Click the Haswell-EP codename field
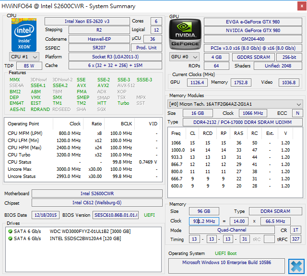This screenshot has height=276, width=307. pyautogui.click(x=99, y=39)
